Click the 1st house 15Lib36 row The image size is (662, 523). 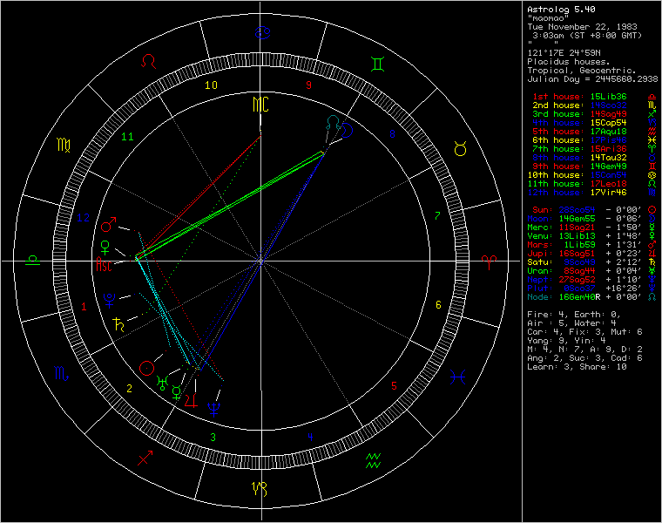pos(593,97)
